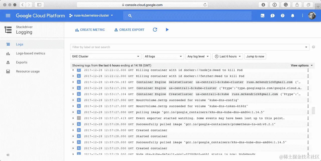321x161 pixels.
Task: Refresh logs with the reload icon
Action: [x=155, y=30]
